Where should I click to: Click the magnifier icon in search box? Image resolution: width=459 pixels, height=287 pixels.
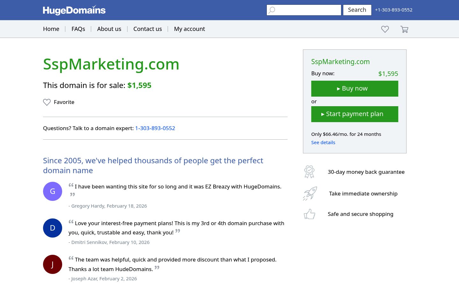click(272, 10)
